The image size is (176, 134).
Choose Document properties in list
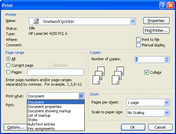click(x=56, y=107)
